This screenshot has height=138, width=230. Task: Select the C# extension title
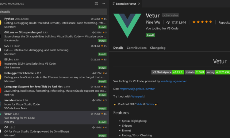(6, 127)
